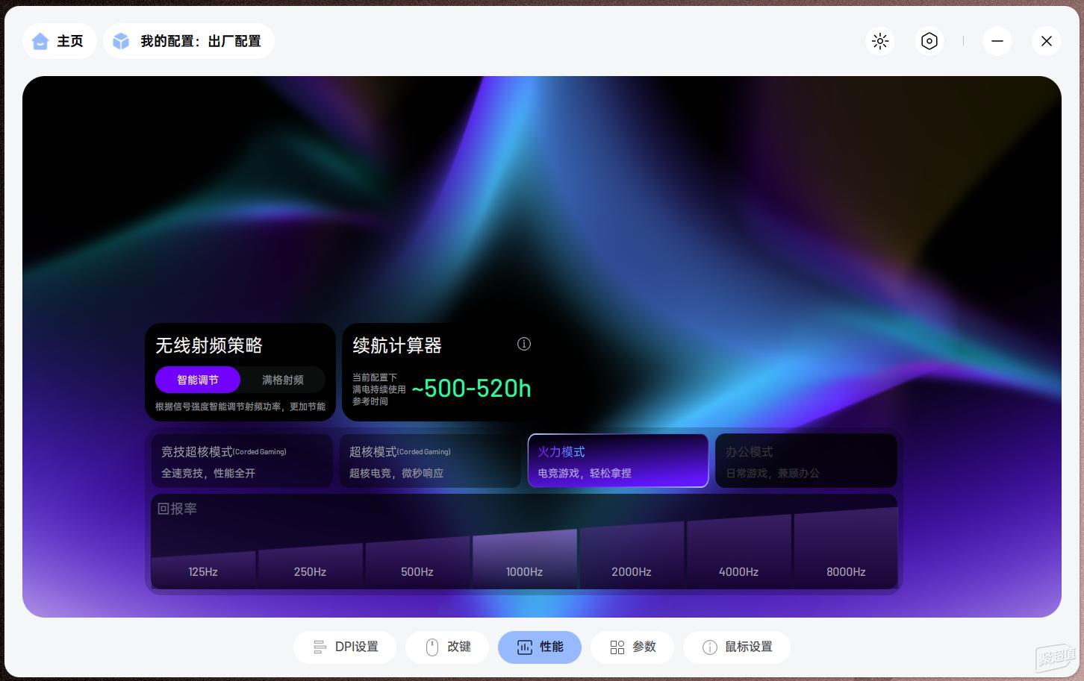The height and width of the screenshot is (681, 1084).
Task: Set polling rate to 2000Hz
Action: 632,555
